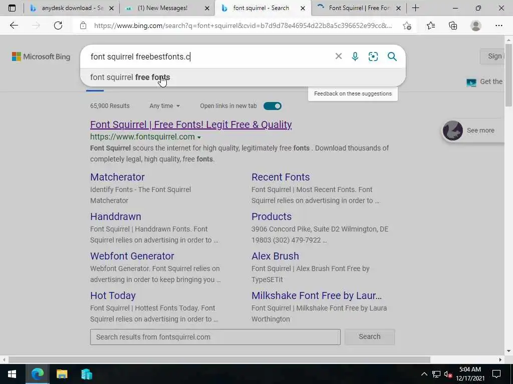Open the notification center icon
Image resolution: width=513 pixels, height=384 pixels.
tap(496, 374)
